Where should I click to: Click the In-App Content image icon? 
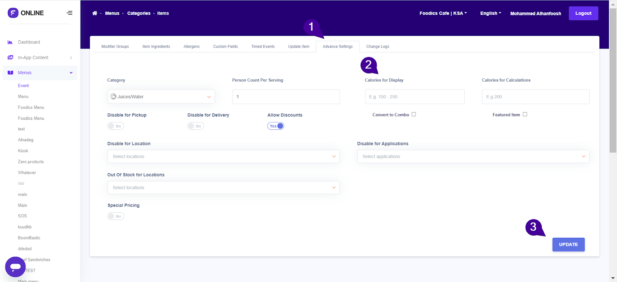(10, 57)
